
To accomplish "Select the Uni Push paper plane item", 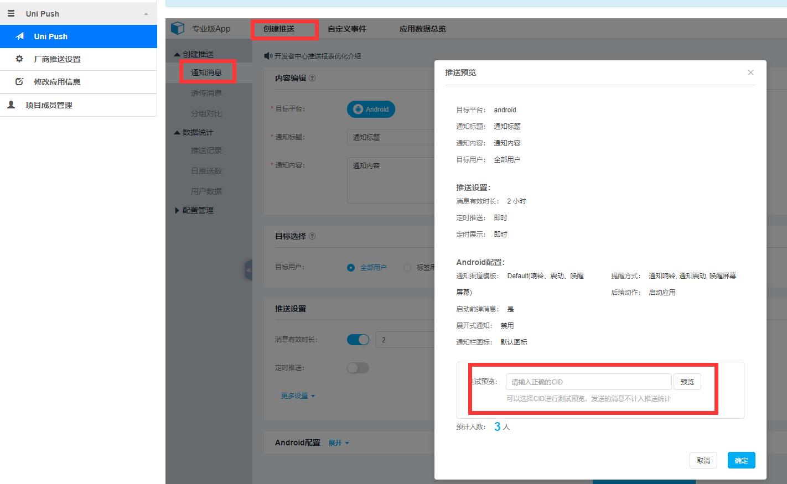I will (x=79, y=37).
